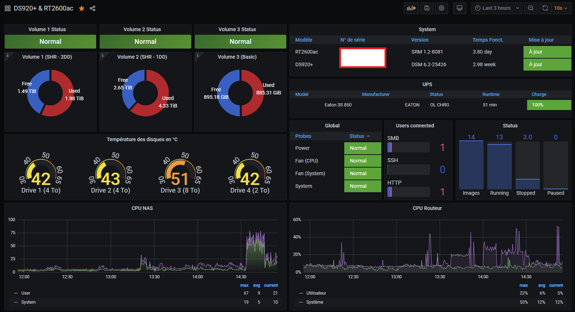The height and width of the screenshot is (312, 575).
Task: Click the UPS 100% charge bar
Action: pos(549,105)
